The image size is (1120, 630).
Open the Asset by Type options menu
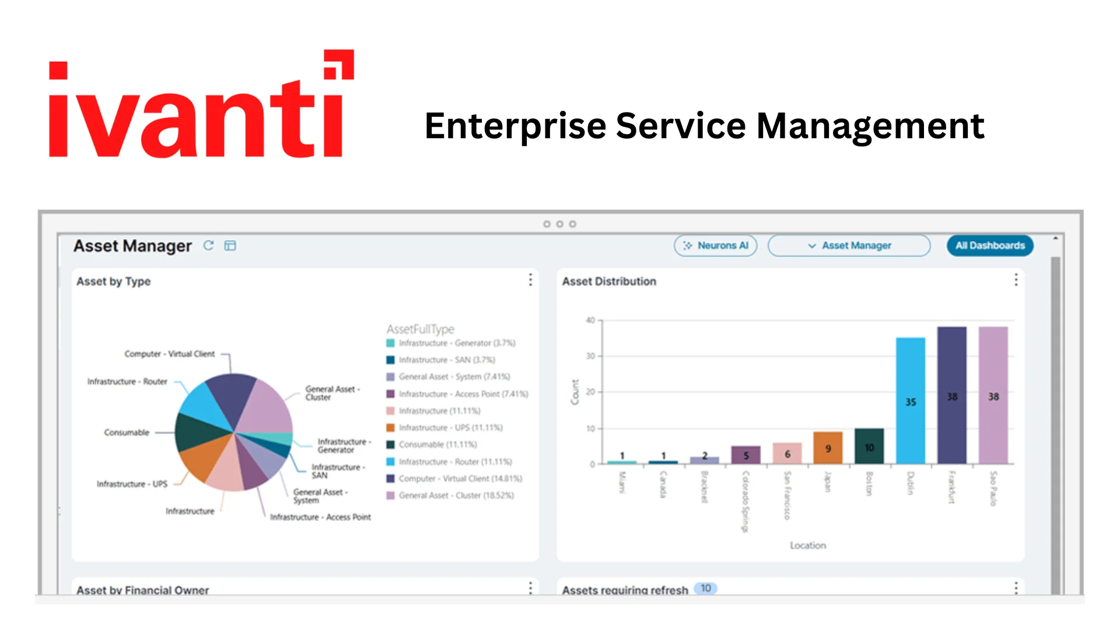tap(530, 280)
